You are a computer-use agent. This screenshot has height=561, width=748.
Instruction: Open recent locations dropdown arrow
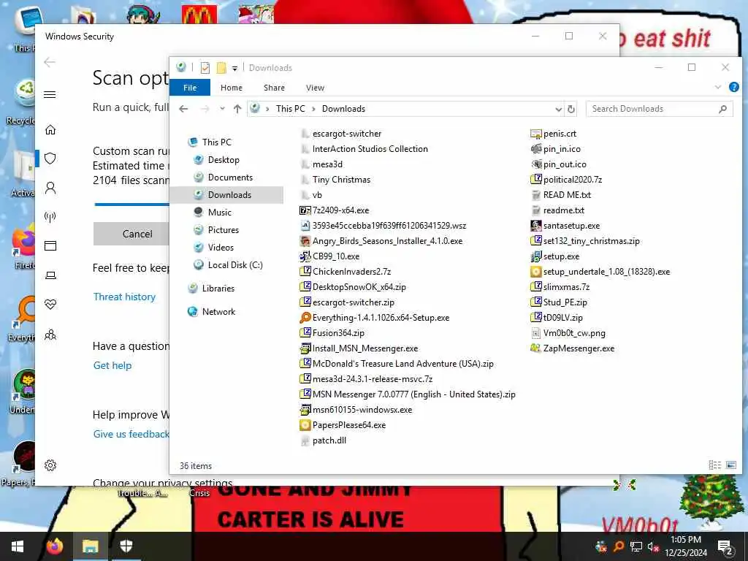[222, 109]
